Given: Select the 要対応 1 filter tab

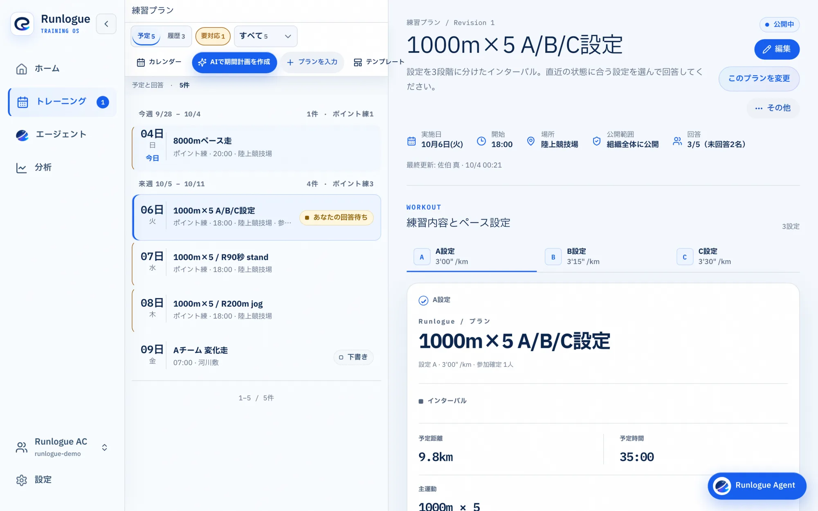Looking at the screenshot, I should (x=213, y=36).
